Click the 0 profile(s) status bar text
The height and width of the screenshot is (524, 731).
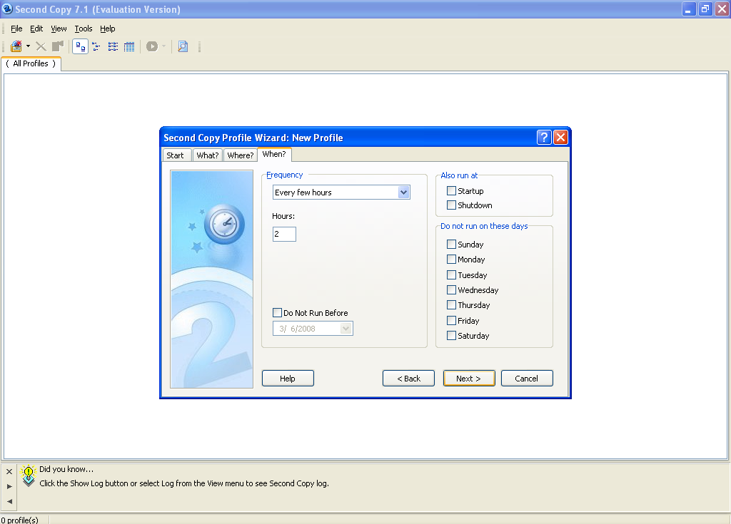coord(19,520)
